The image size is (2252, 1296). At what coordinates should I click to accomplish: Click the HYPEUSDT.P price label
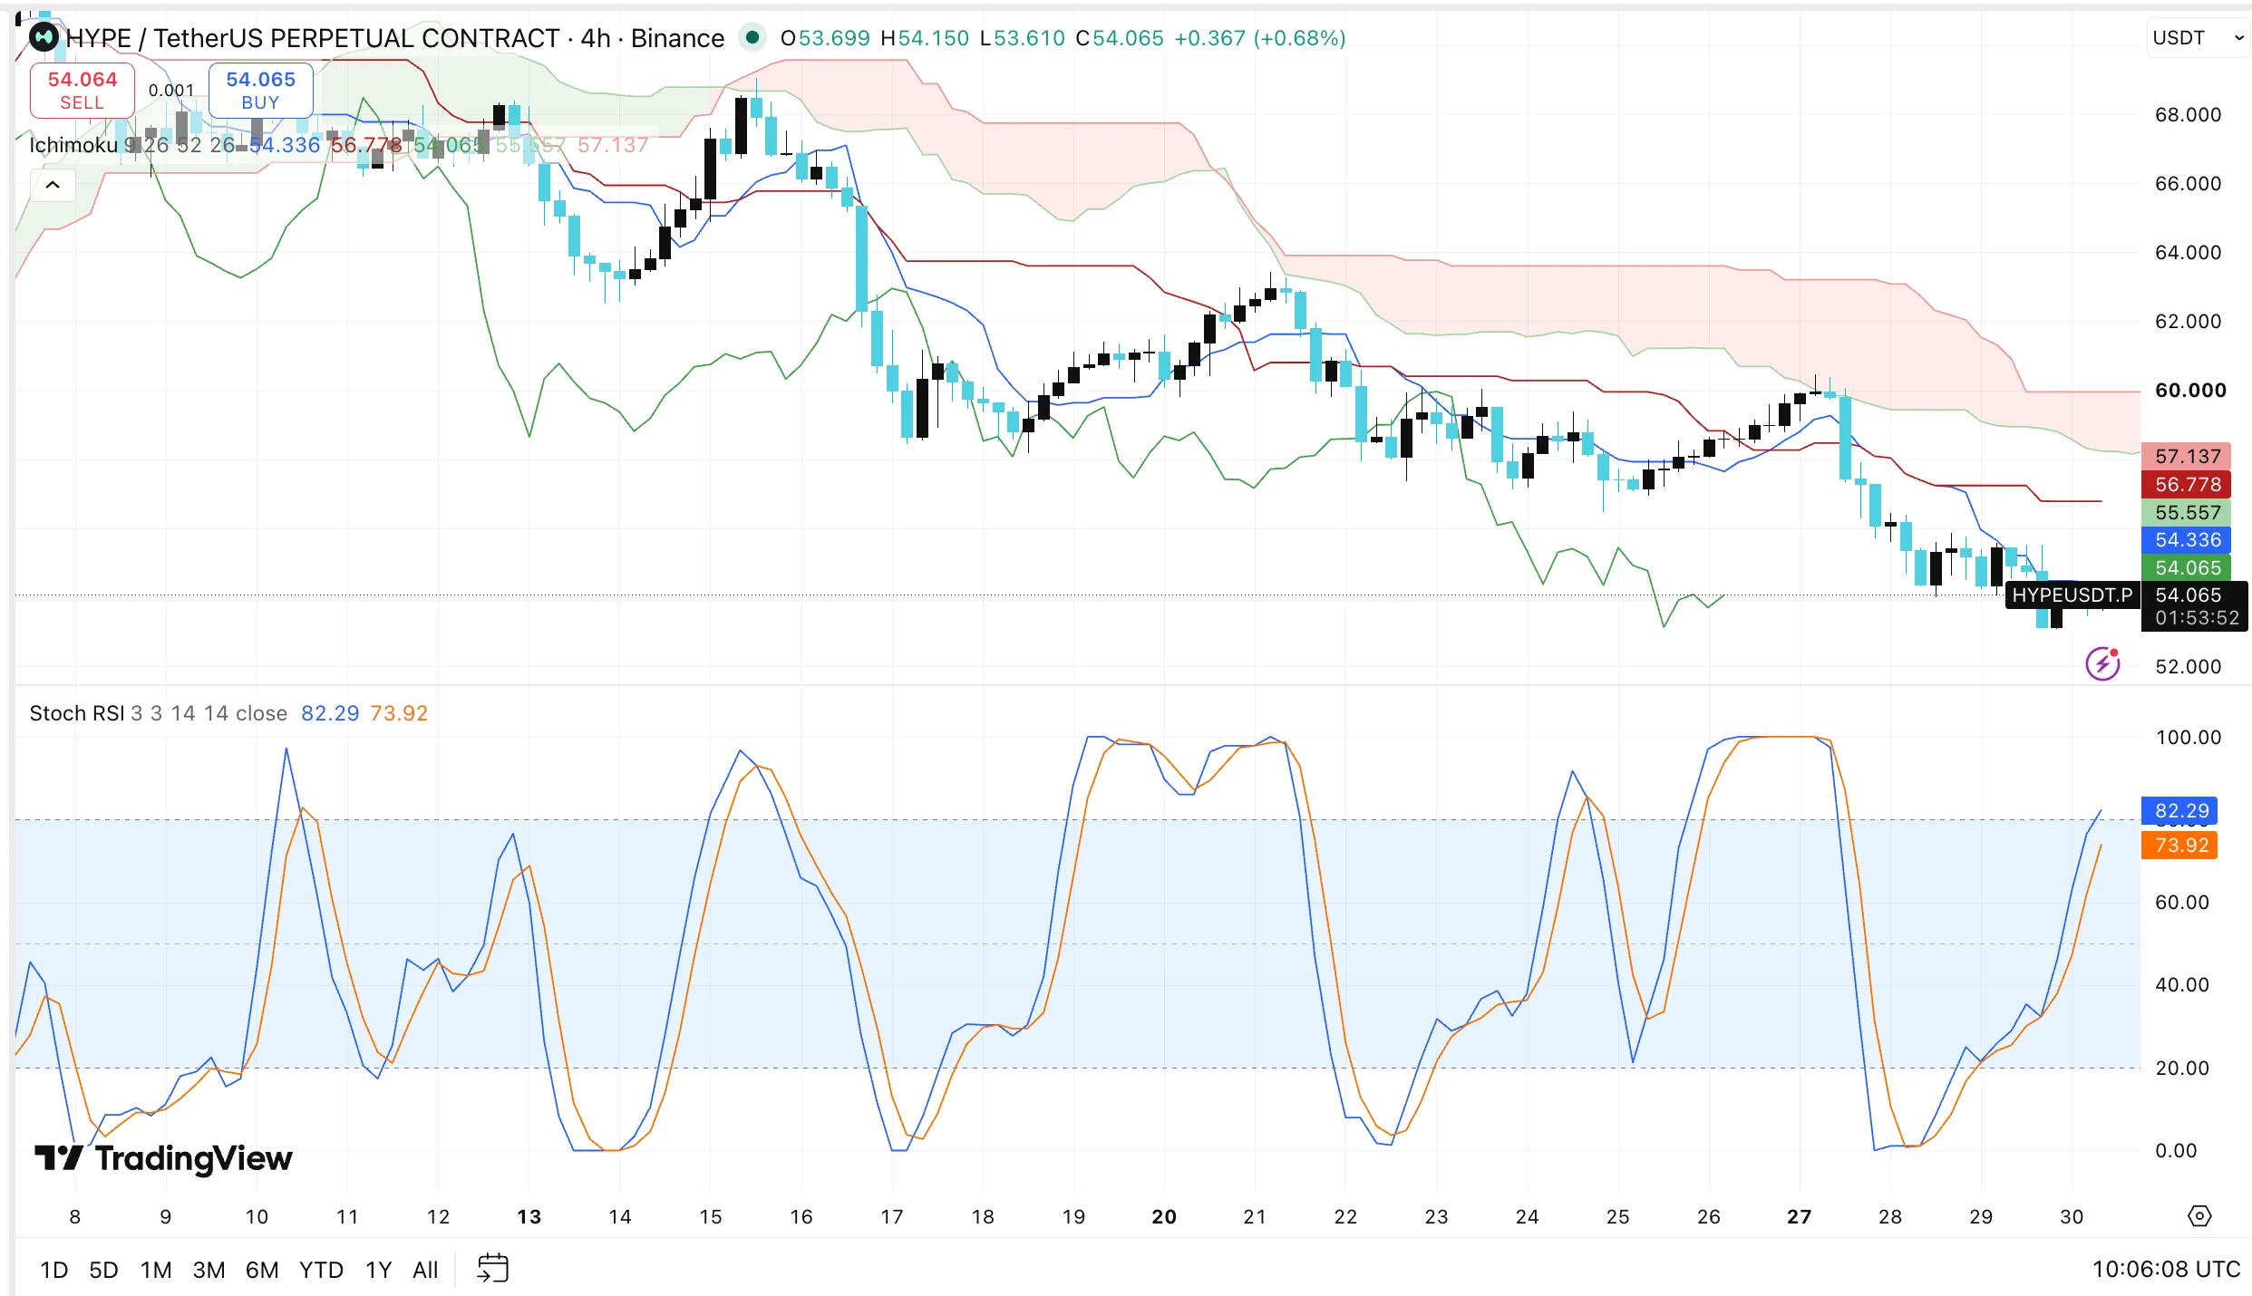(2072, 595)
